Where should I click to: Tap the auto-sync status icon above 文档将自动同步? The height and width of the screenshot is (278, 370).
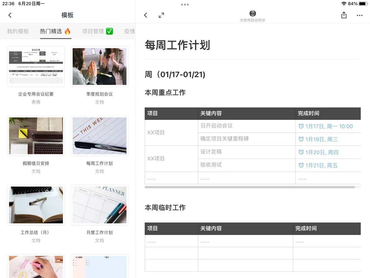pyautogui.click(x=253, y=13)
